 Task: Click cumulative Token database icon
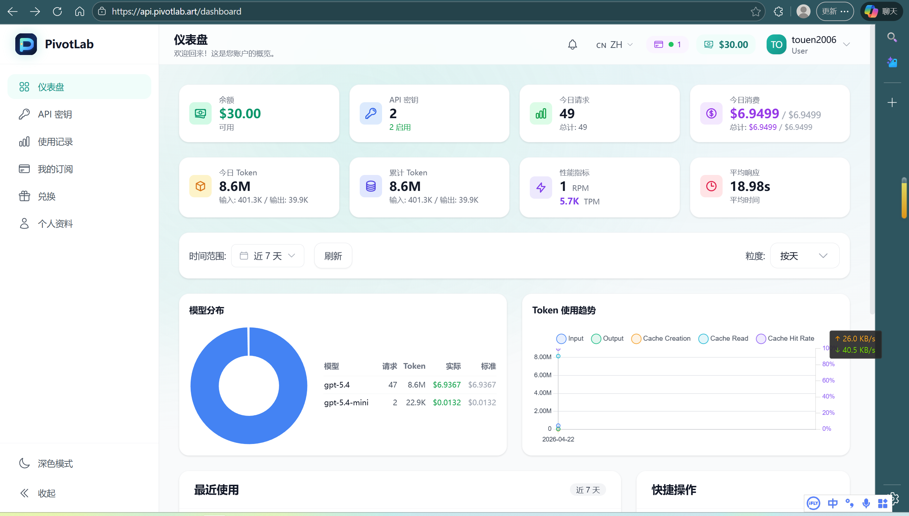coord(371,186)
